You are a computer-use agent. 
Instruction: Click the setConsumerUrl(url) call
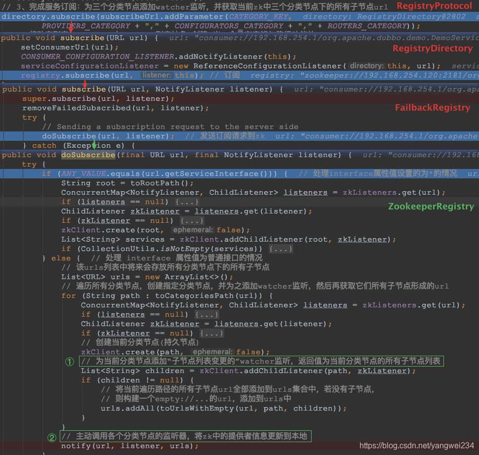pos(68,47)
